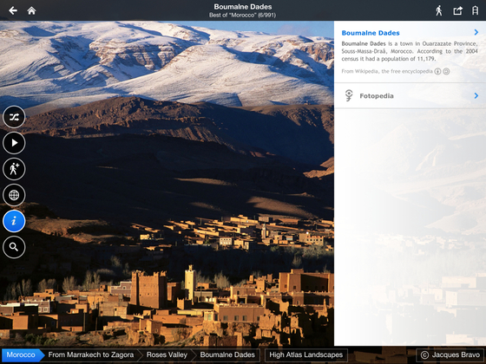Shuffle photos with the shuffle button
The width and height of the screenshot is (486, 364).
14,117
